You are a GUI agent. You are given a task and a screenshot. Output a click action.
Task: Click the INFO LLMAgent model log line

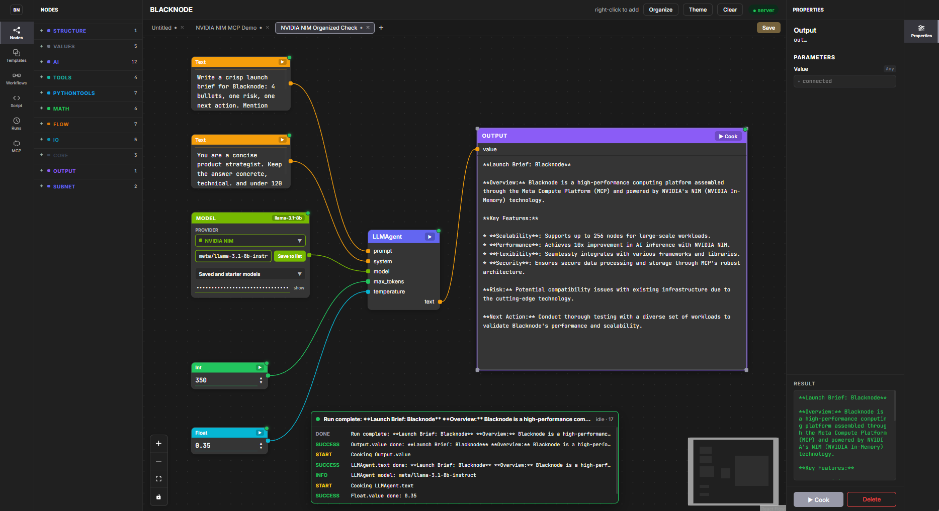pos(463,475)
